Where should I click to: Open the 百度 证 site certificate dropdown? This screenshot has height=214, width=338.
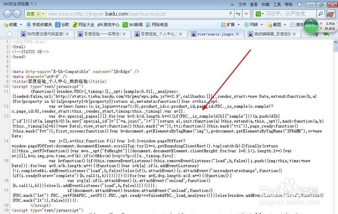coord(35,14)
